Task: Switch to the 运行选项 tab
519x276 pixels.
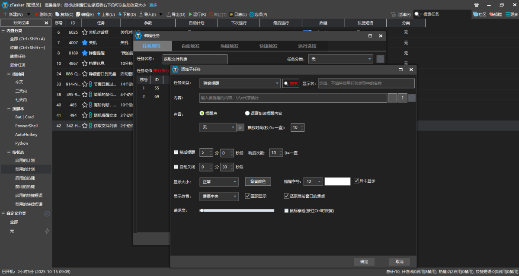Action: [307, 46]
